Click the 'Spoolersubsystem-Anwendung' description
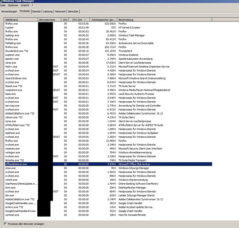The image size is (239, 228). pyautogui.click(x=135, y=59)
